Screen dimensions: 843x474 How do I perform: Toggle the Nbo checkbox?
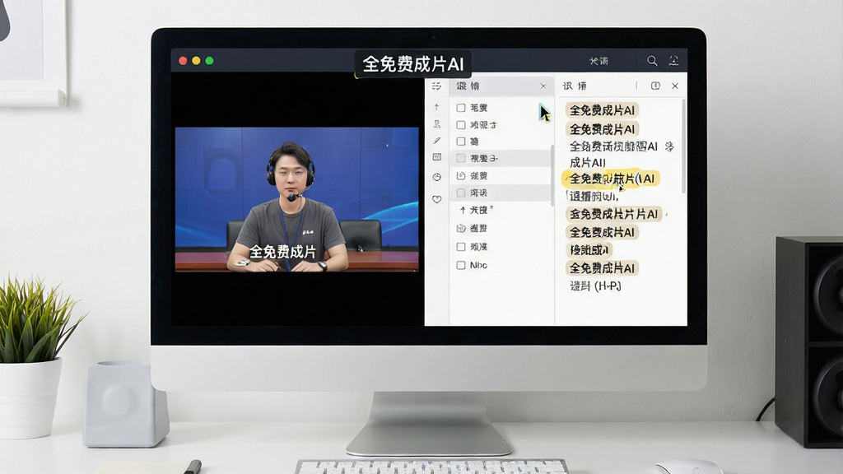click(461, 265)
